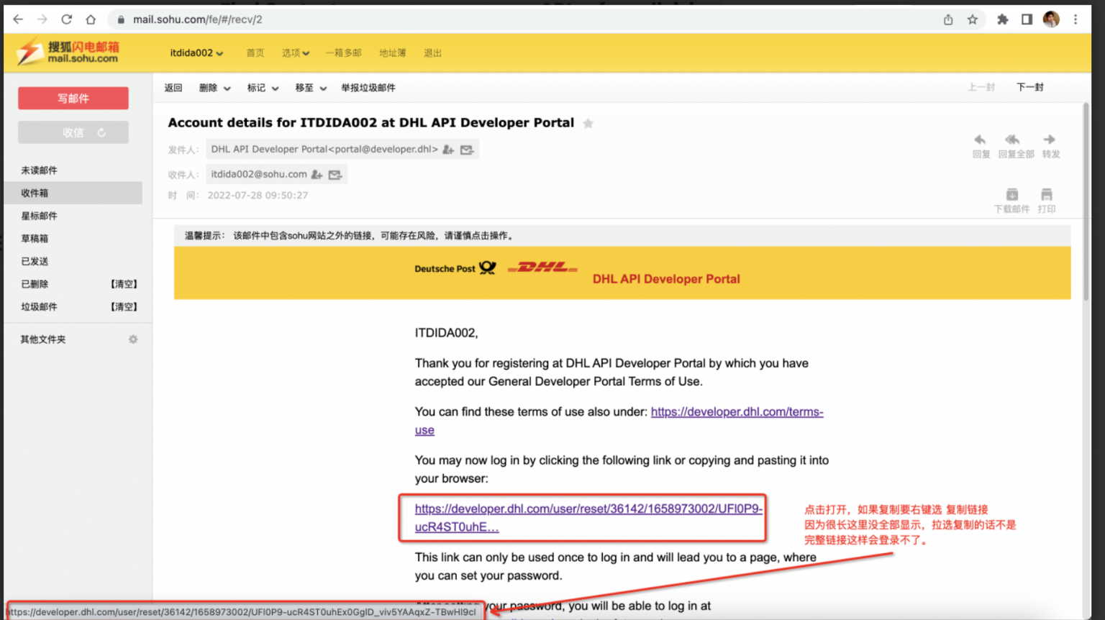Reply all to email (回复全部)
This screenshot has width=1105, height=620.
[x=1016, y=146]
